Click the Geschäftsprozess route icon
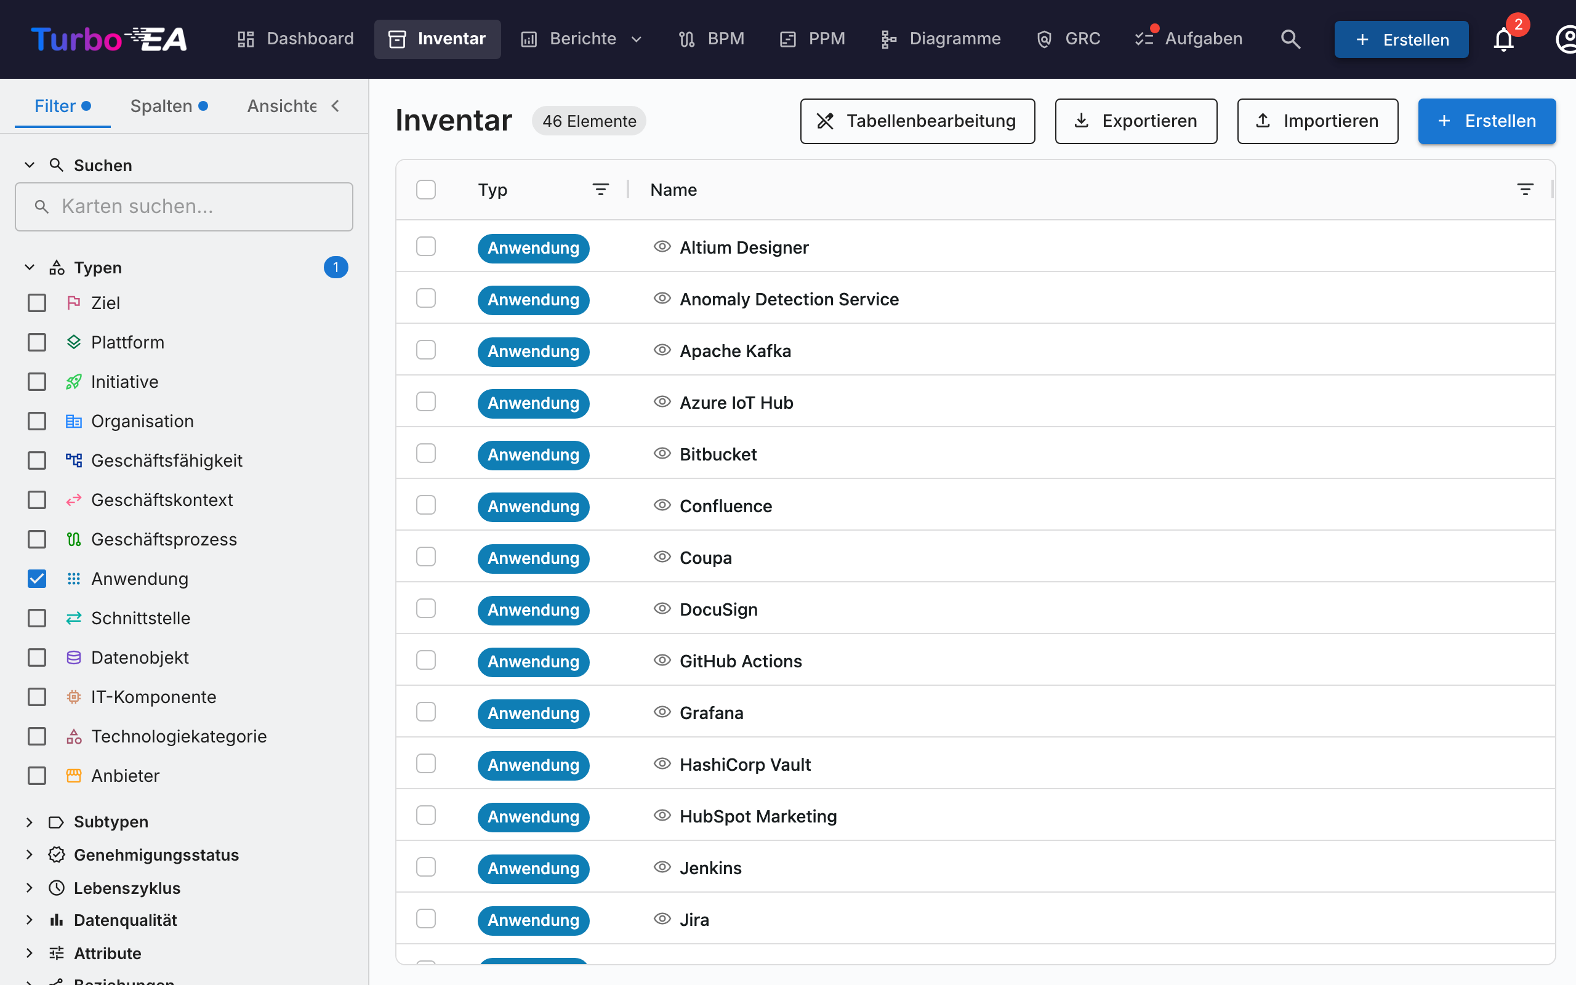The height and width of the screenshot is (985, 1576). [x=74, y=539]
